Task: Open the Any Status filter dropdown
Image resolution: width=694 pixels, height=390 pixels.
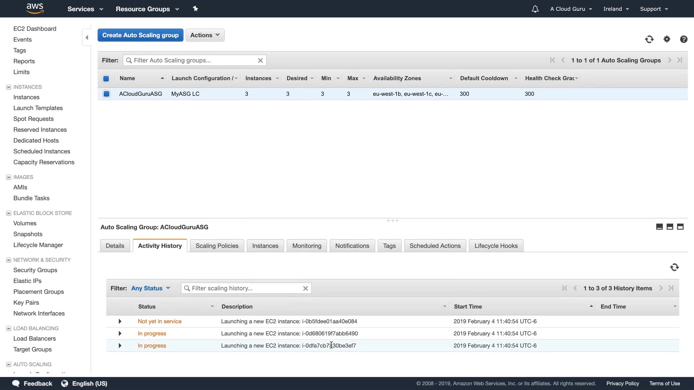Action: [x=150, y=288]
